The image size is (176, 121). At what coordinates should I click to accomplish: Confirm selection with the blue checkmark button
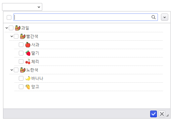154,114
